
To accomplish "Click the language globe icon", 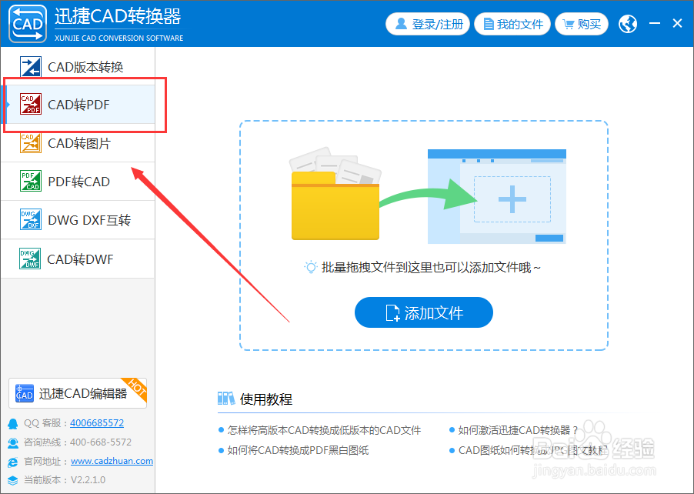I will click(627, 23).
